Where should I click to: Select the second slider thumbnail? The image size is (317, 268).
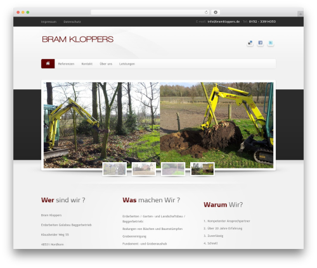(144, 169)
